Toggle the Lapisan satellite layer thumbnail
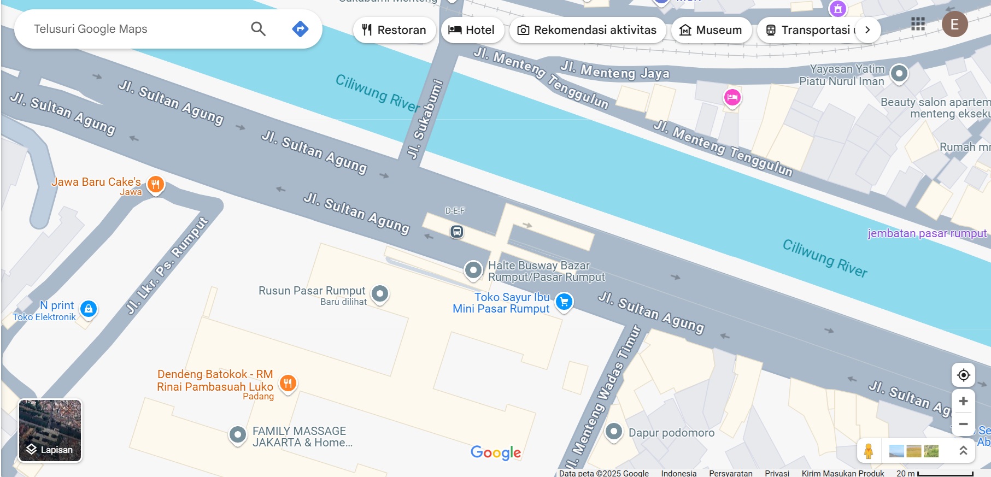The image size is (991, 477). [50, 431]
